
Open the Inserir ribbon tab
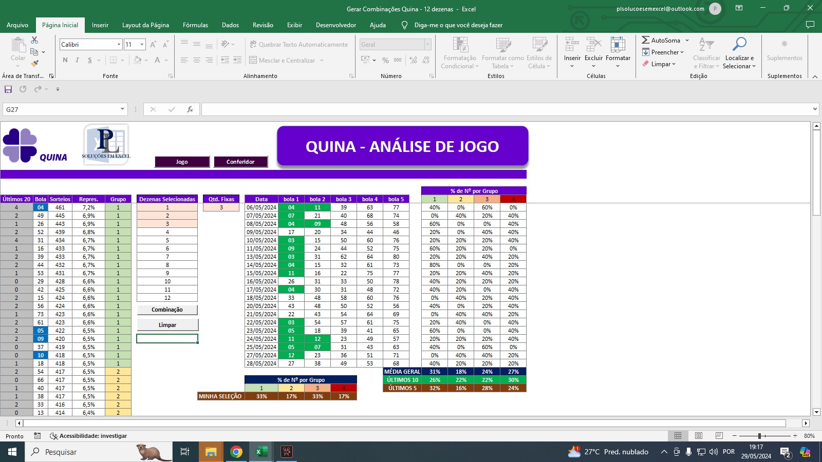[x=100, y=25]
